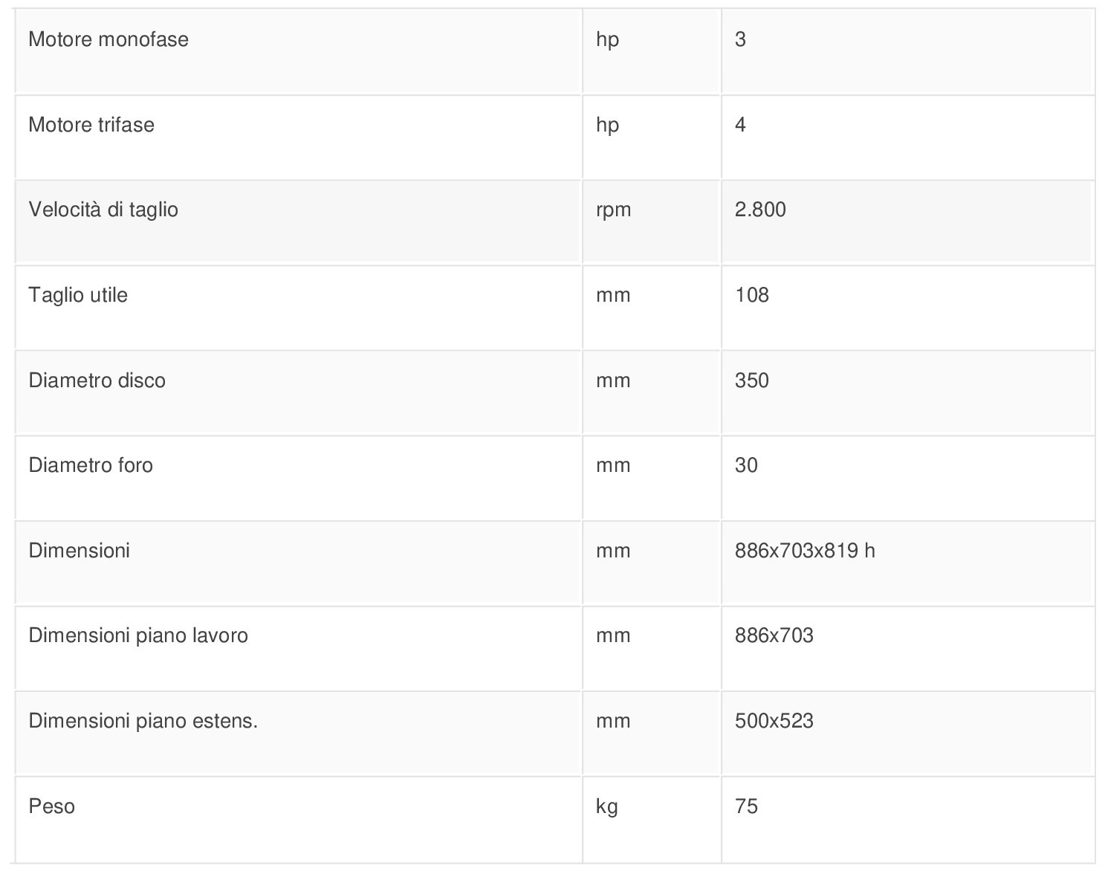Click the "Dimensioni" row label
Image resolution: width=1105 pixels, height=874 pixels.
80,551
